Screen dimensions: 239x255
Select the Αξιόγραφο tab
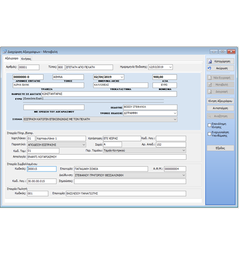tap(12, 58)
